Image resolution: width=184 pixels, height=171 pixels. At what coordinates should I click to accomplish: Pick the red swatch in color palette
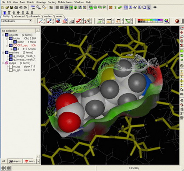139,20
